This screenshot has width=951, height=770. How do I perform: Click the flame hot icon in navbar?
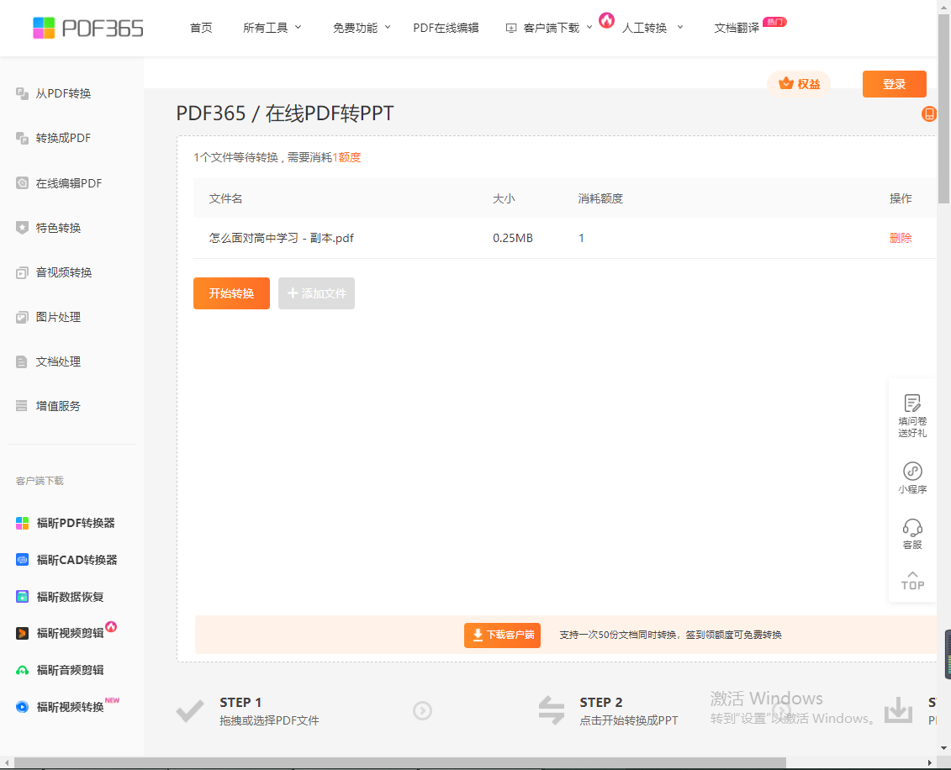(606, 20)
